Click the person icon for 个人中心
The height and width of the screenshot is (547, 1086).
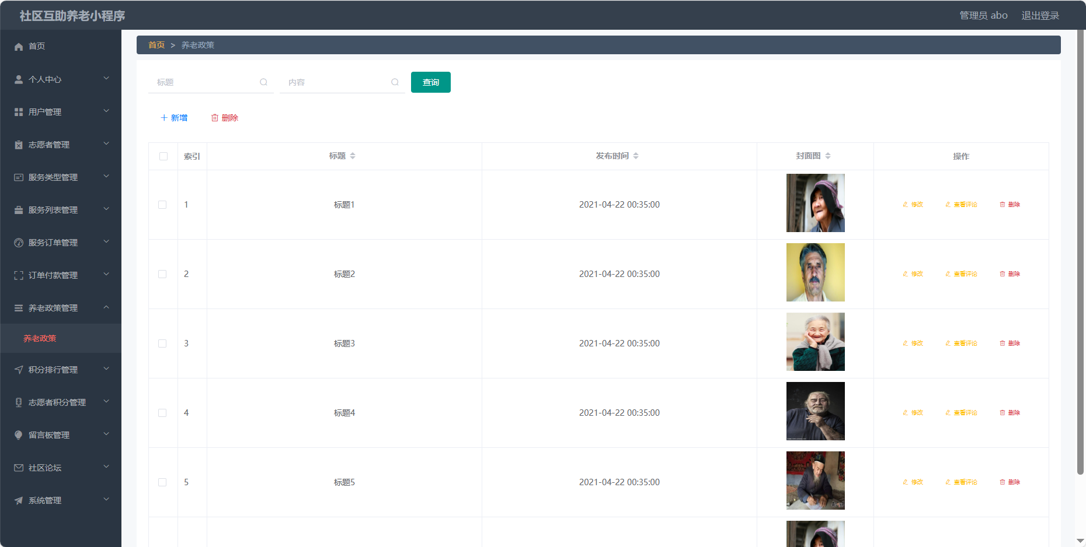point(19,79)
